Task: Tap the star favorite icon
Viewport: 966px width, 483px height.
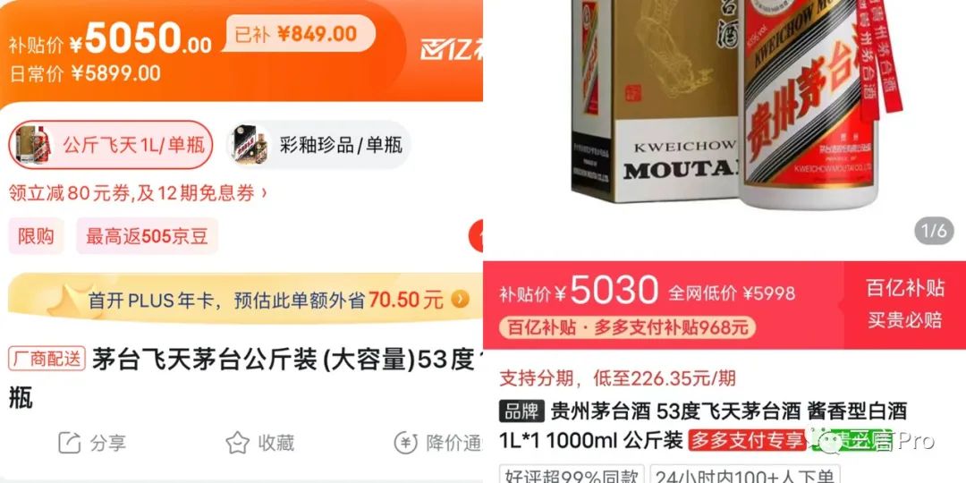Action: pyautogui.click(x=237, y=443)
